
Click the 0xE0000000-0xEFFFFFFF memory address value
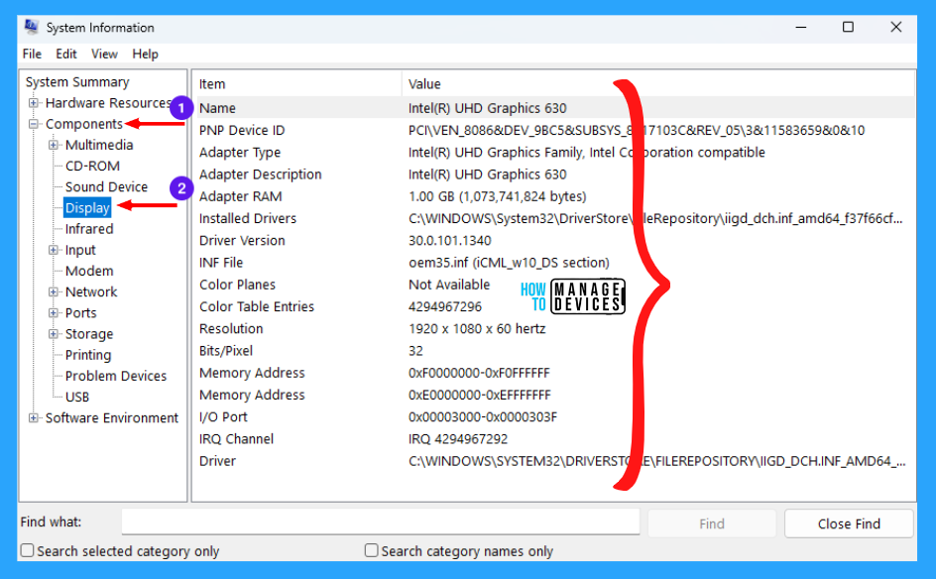pyautogui.click(x=479, y=396)
